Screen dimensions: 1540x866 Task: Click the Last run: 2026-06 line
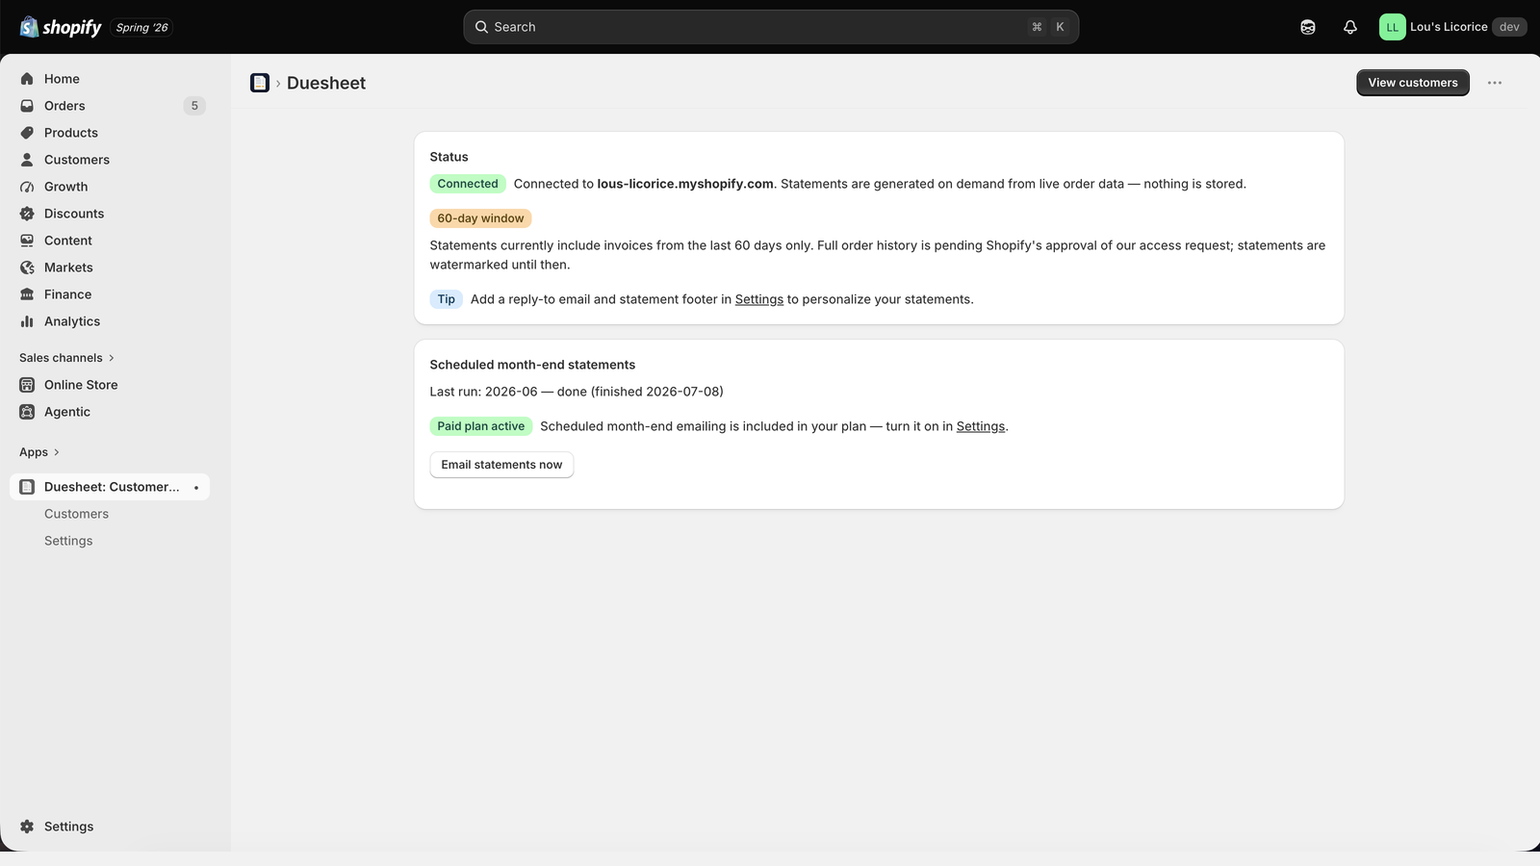point(577,392)
